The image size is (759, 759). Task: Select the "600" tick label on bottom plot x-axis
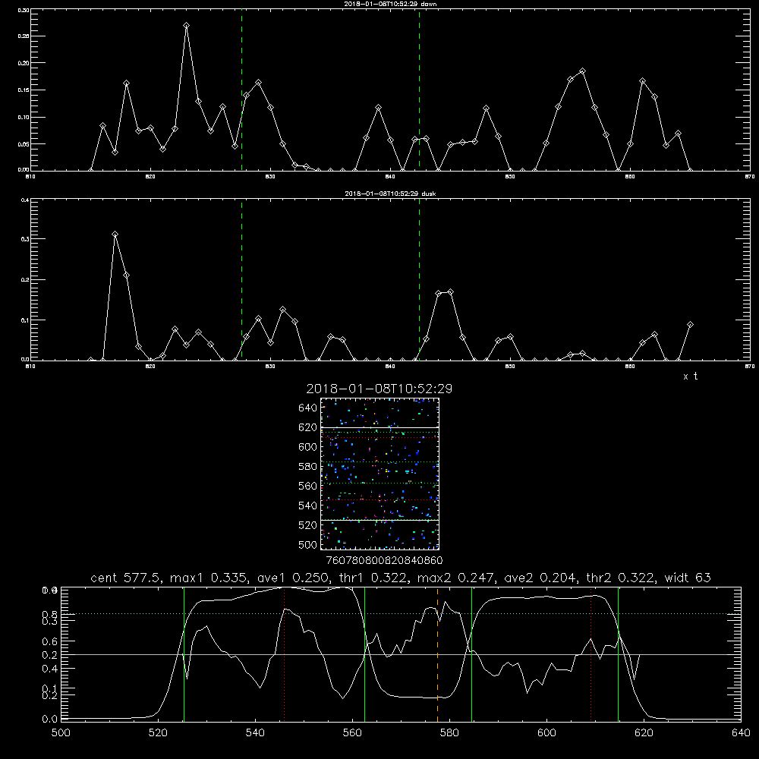tap(547, 733)
